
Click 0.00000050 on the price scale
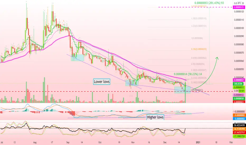click(x=239, y=69)
